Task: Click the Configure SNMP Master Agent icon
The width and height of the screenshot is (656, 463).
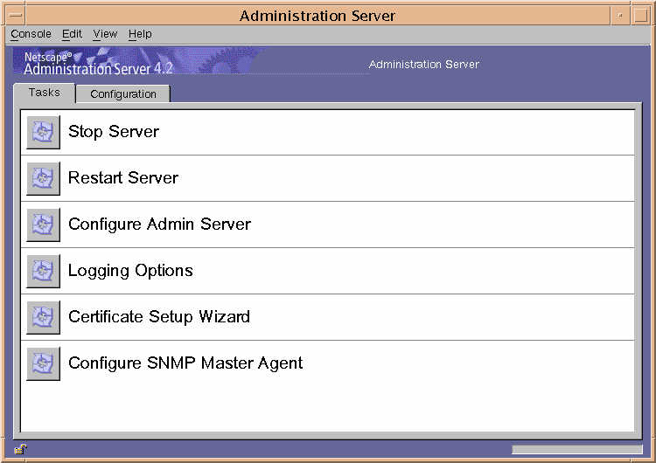Action: [43, 363]
